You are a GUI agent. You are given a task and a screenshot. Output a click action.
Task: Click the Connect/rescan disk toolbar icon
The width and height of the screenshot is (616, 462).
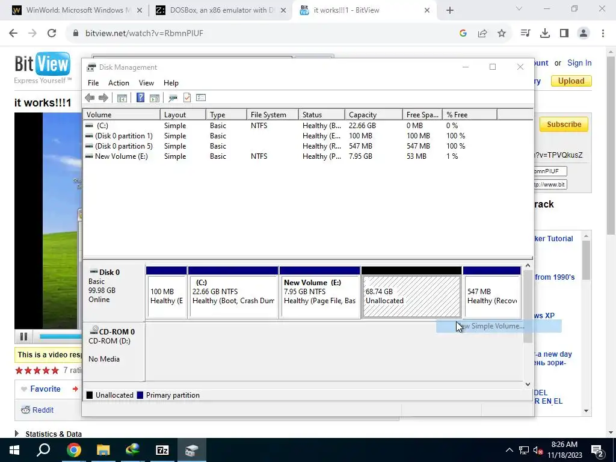point(173,98)
